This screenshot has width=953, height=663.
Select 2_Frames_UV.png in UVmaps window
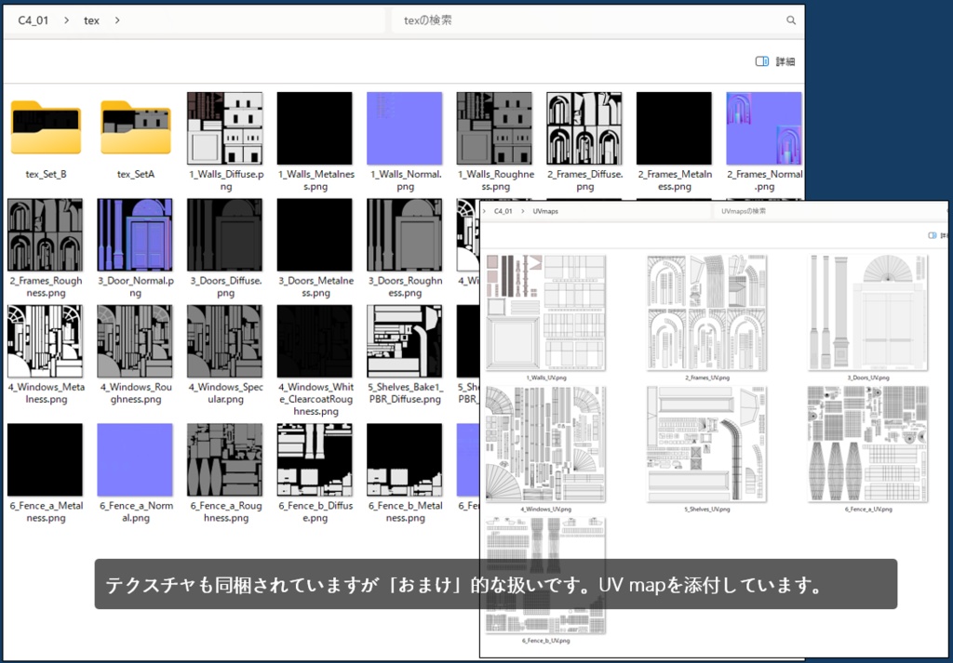pyautogui.click(x=707, y=312)
